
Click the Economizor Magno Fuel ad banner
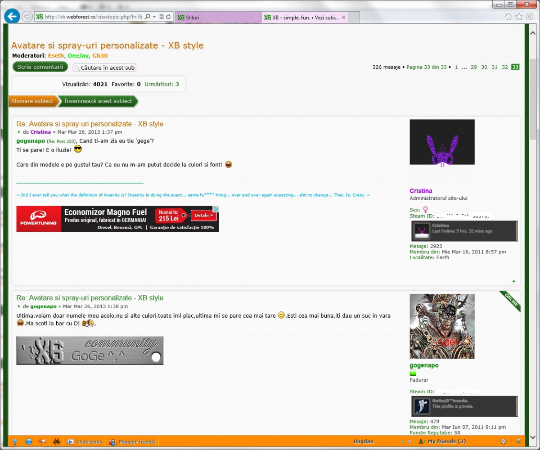pos(117,219)
